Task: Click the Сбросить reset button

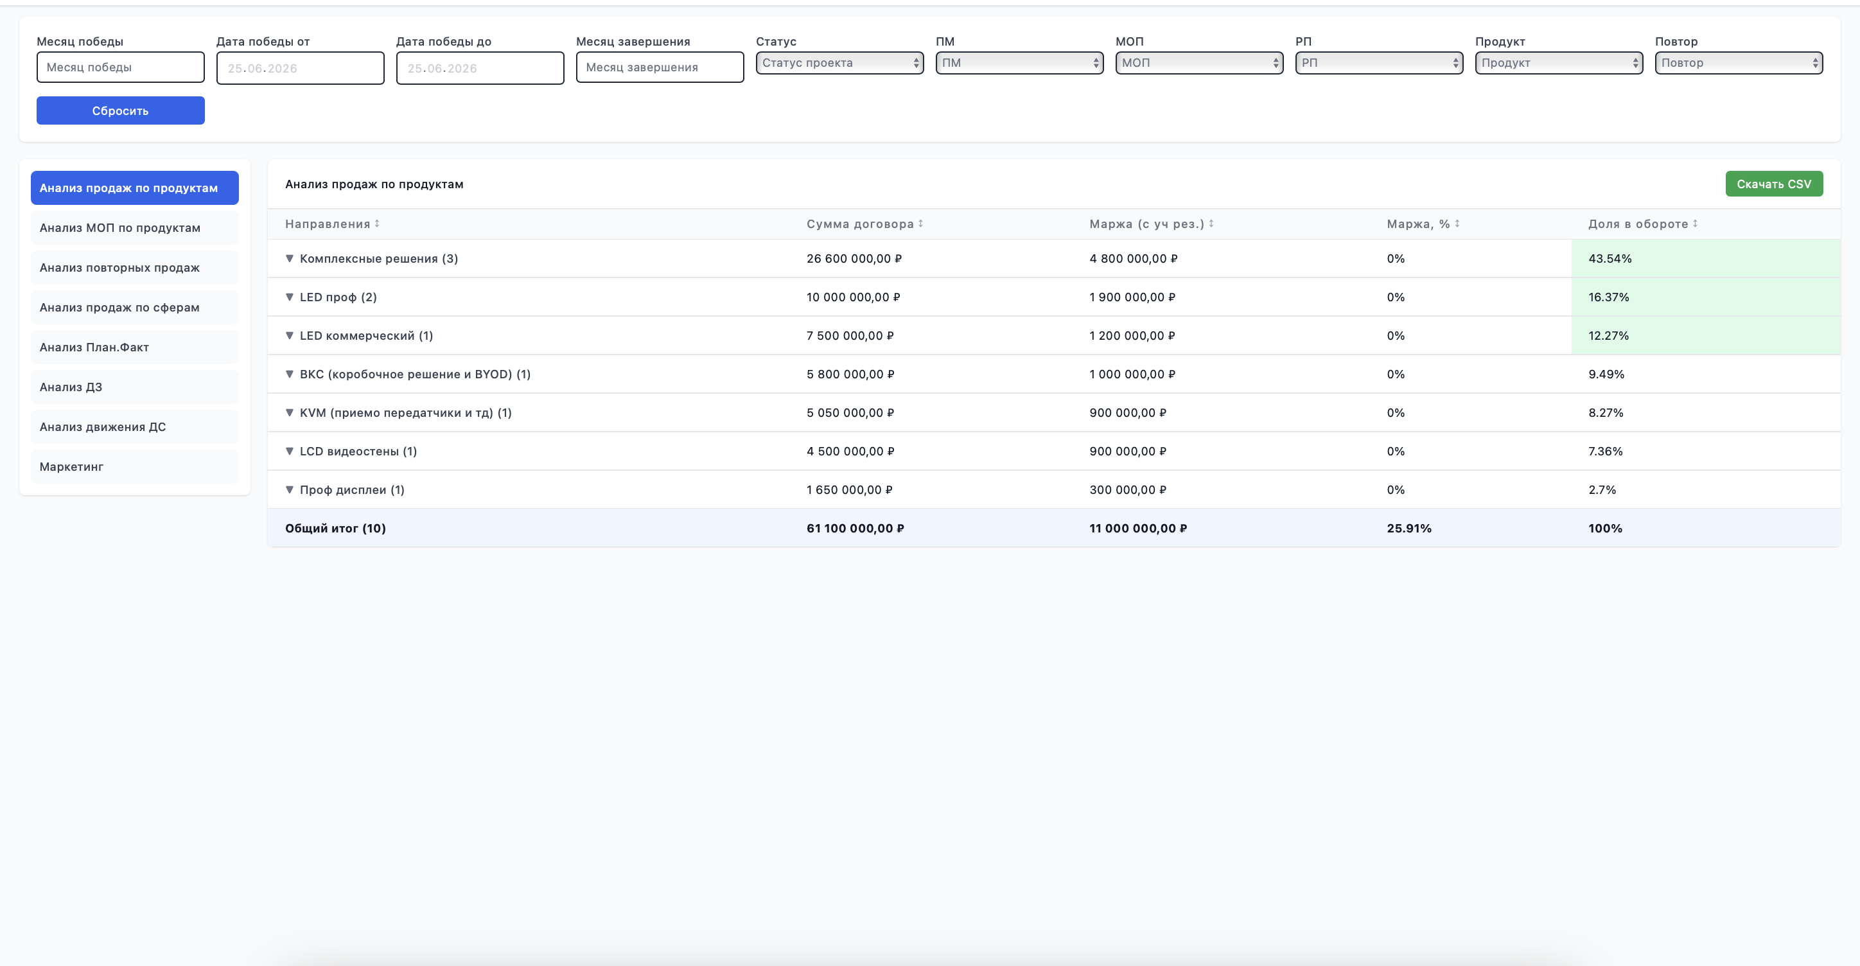Action: [x=121, y=110]
